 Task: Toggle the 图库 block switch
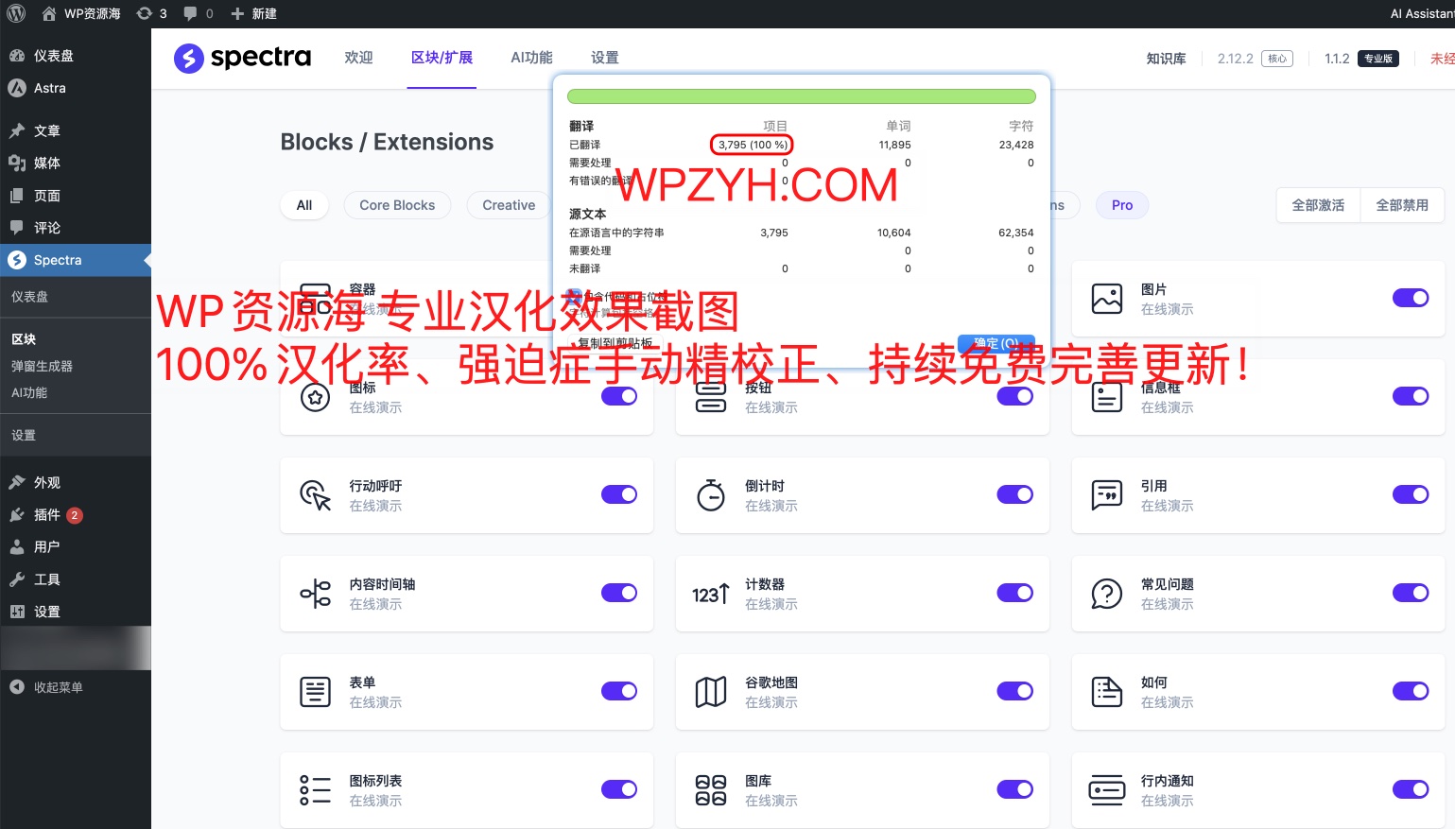(1015, 789)
